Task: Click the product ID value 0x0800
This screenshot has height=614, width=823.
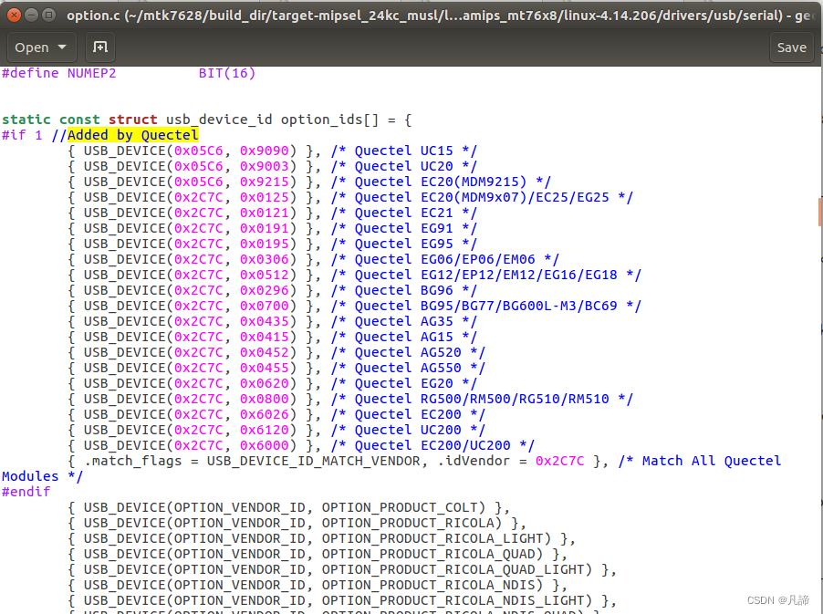Action: pyautogui.click(x=265, y=399)
